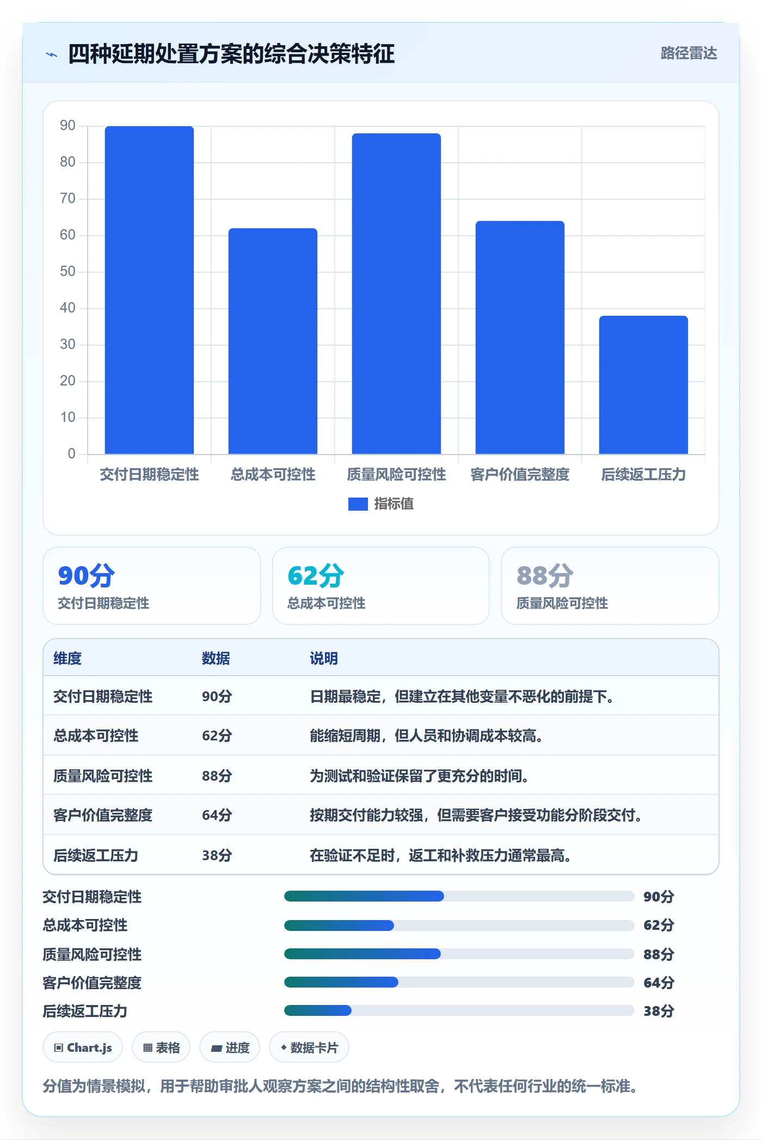
Task: Click the 总成本可控性 progress bar
Action: click(459, 925)
